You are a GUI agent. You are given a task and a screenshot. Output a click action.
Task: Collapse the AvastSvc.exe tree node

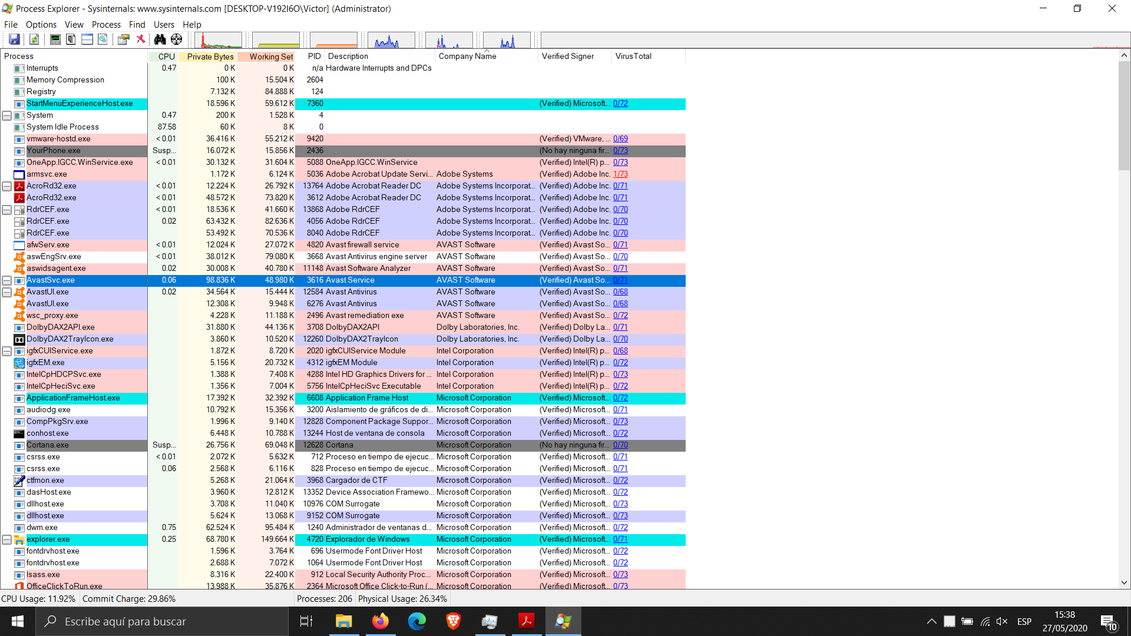click(6, 280)
